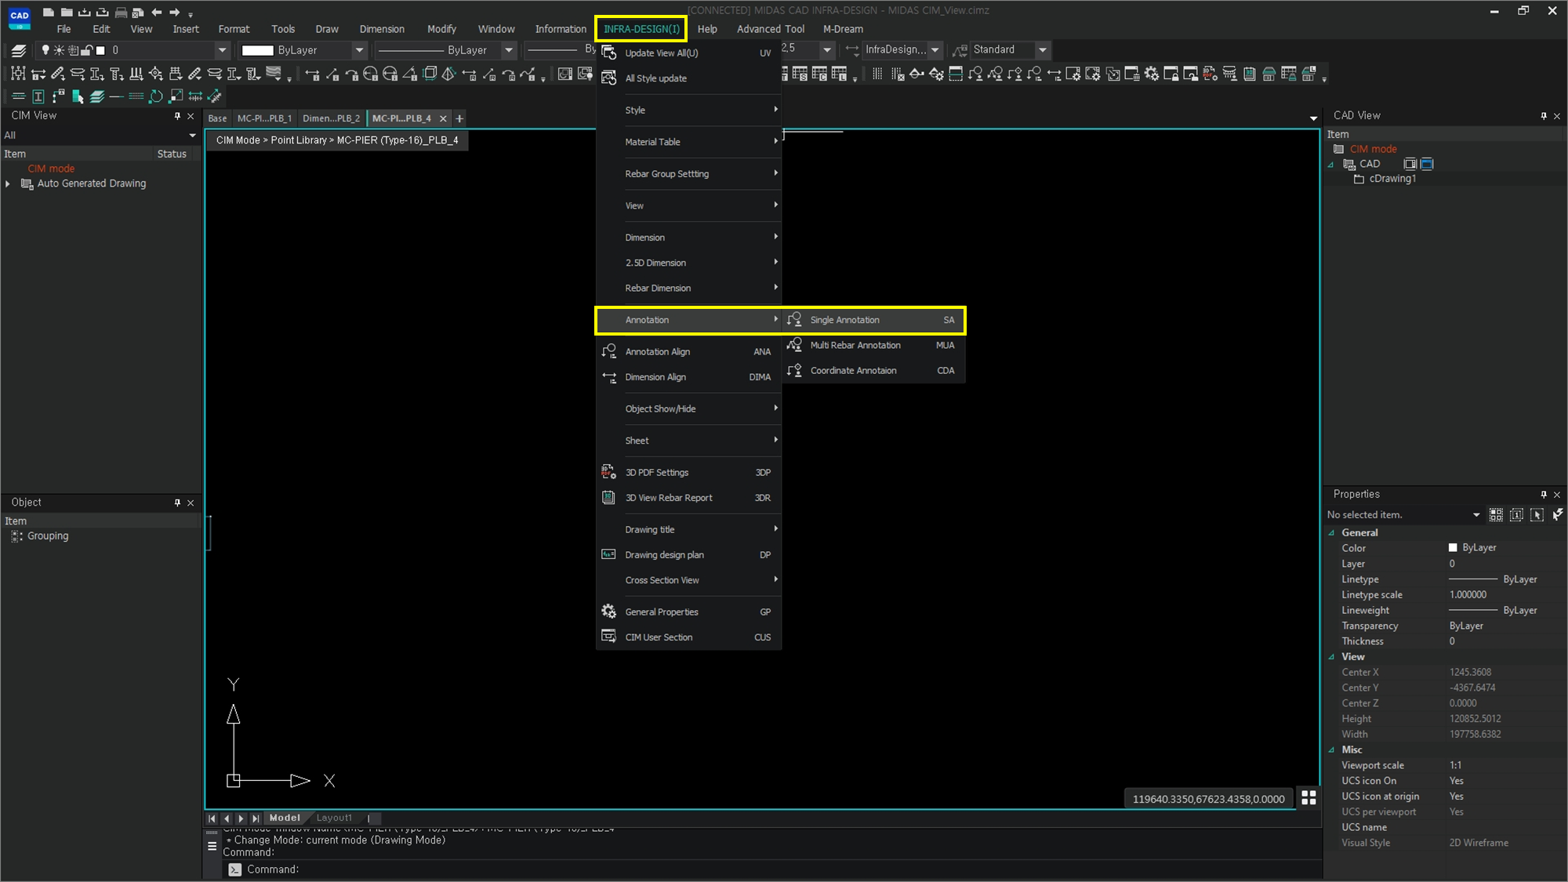Screen dimensions: 1568x882
Task: Toggle the layer lock padlock icon
Action: pos(87,50)
